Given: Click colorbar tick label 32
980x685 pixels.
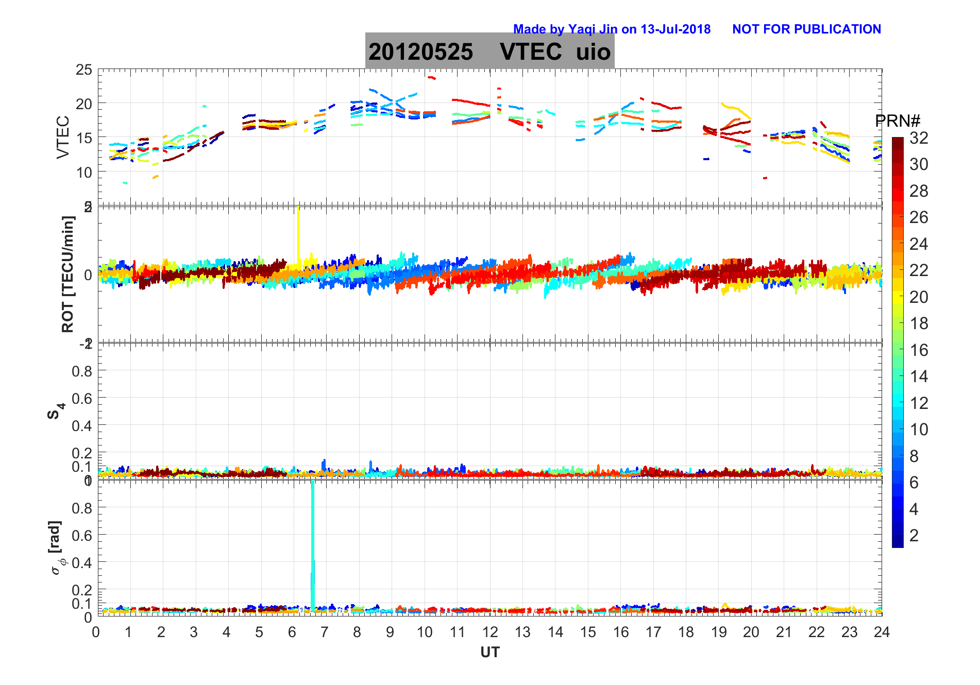Looking at the screenshot, I should (x=919, y=138).
